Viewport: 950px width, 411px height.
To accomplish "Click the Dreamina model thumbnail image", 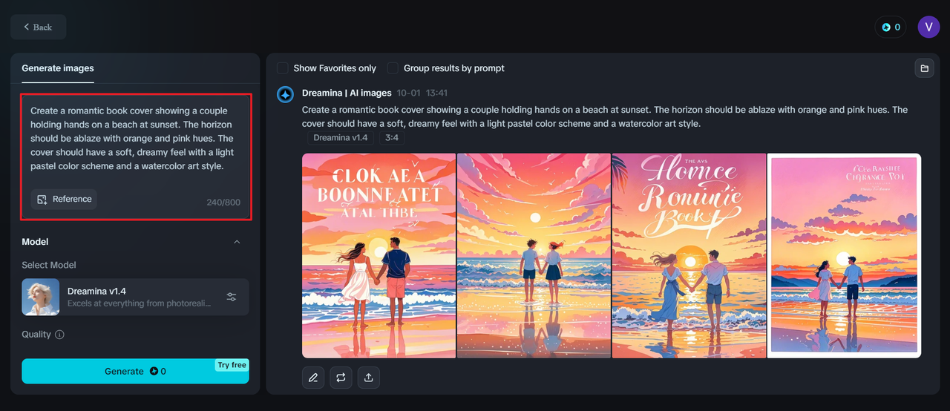I will [x=41, y=297].
